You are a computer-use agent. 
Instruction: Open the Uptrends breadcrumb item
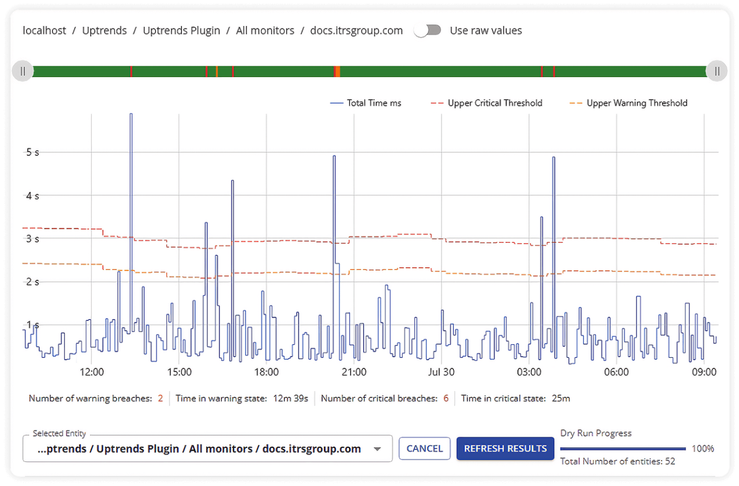(104, 30)
